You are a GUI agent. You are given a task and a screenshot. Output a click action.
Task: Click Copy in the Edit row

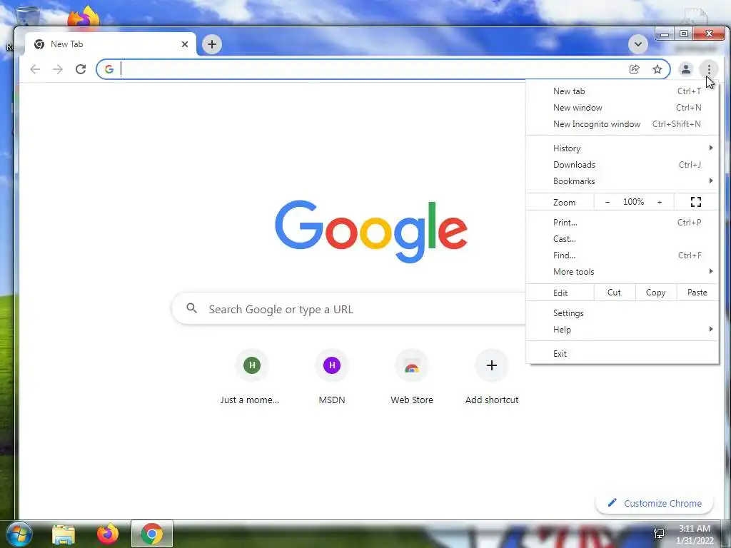(655, 293)
